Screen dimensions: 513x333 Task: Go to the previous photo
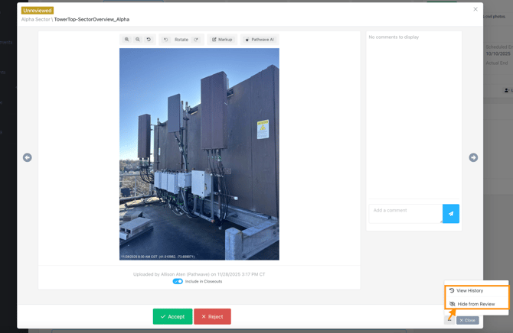[28, 157]
